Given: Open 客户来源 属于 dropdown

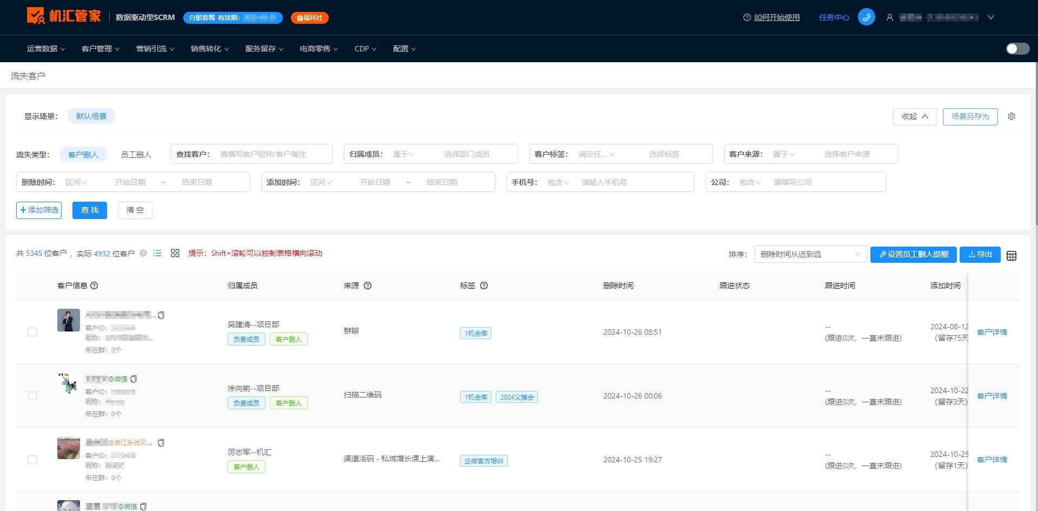Looking at the screenshot, I should click(784, 154).
